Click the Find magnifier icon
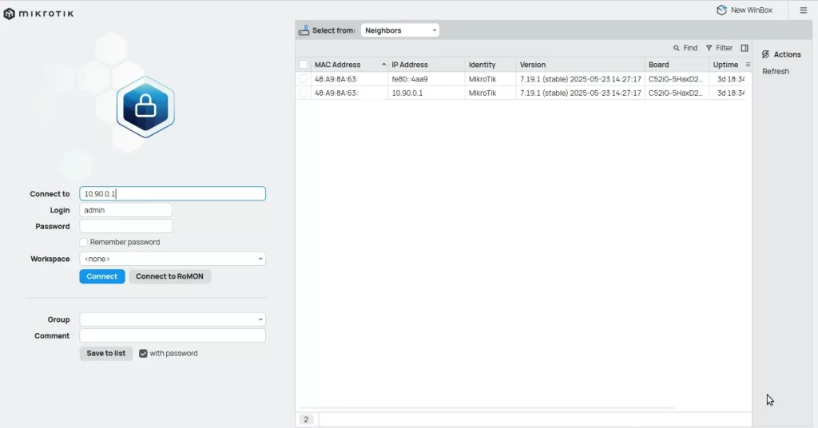Viewport: 818px width, 428px height. coord(676,48)
